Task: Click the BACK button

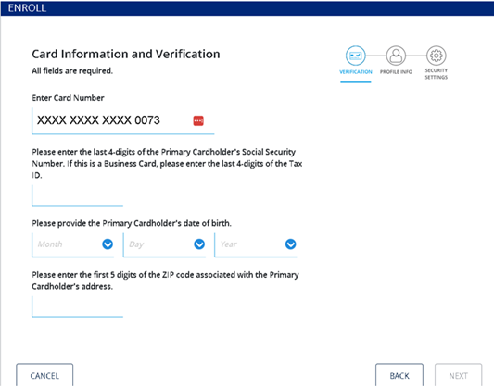Action: click(399, 375)
